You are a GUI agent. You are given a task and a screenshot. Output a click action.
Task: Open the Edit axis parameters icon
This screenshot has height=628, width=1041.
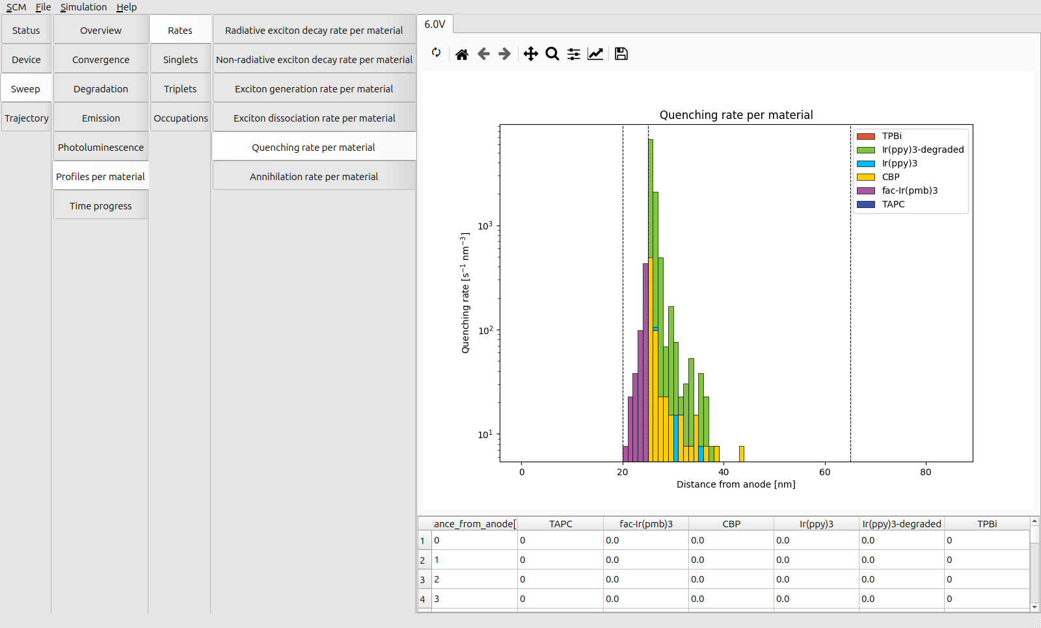click(595, 54)
